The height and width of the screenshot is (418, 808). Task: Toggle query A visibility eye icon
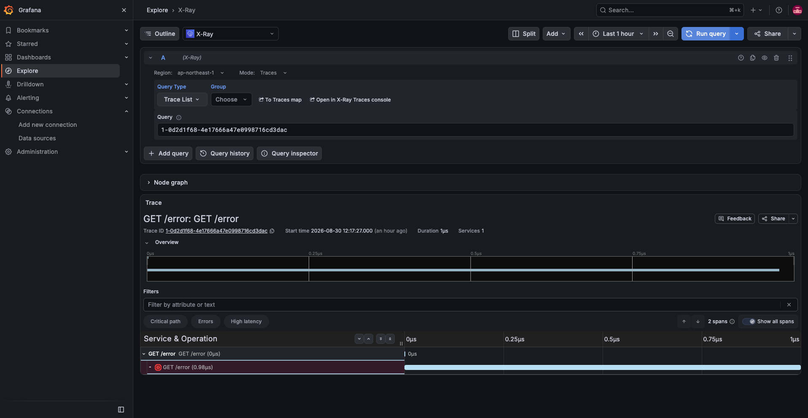pos(765,58)
